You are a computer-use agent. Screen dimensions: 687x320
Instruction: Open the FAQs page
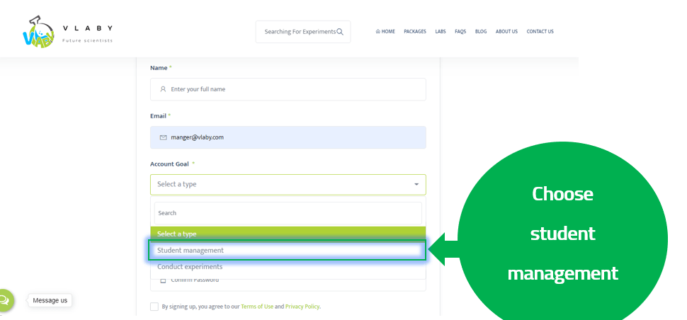pyautogui.click(x=460, y=32)
